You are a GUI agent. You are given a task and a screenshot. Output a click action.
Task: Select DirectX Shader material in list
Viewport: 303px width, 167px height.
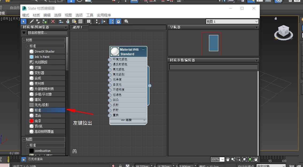pos(47,51)
